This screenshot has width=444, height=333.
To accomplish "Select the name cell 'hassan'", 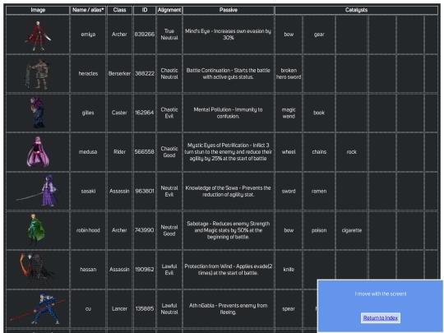I will [x=88, y=270].
